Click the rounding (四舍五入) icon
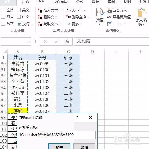149x149 pixels. point(109,10)
